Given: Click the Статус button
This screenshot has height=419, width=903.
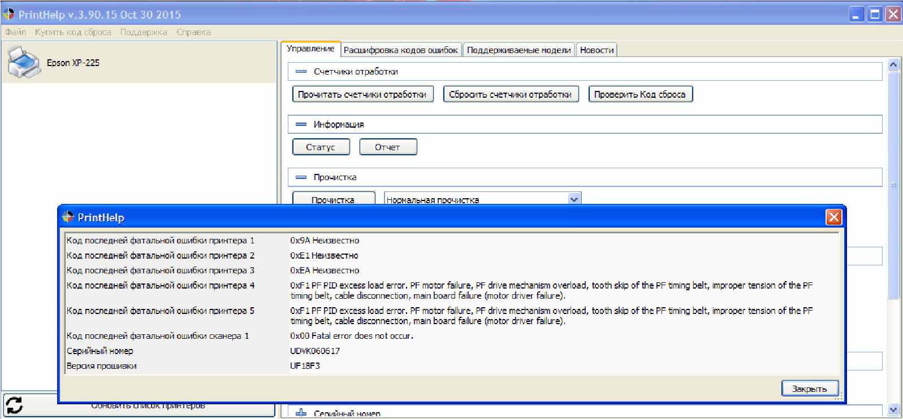Looking at the screenshot, I should [321, 147].
